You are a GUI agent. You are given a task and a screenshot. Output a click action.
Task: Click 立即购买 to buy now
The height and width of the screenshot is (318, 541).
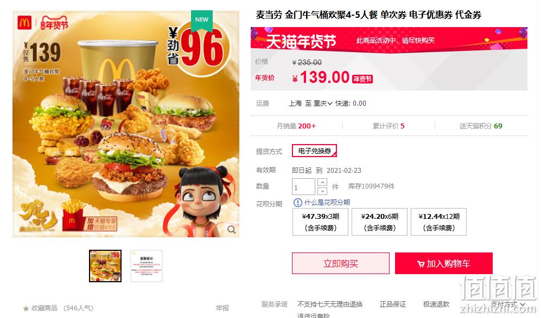pyautogui.click(x=341, y=264)
